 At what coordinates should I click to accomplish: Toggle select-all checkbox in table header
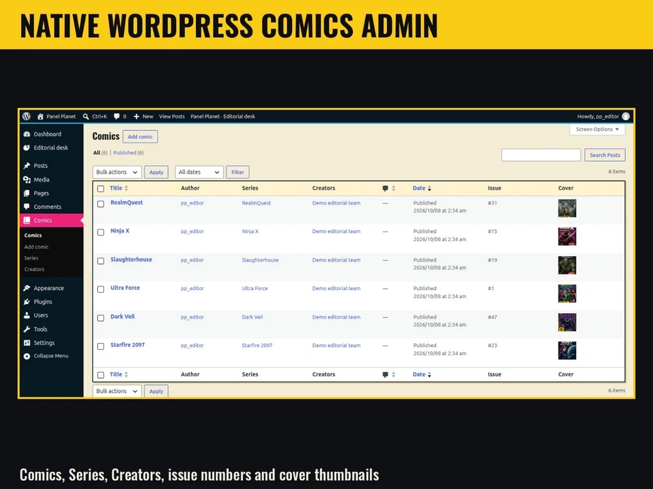click(101, 189)
